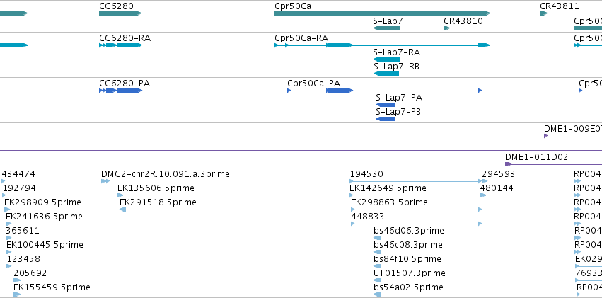Click the CR43811 gene arrow

tap(543, 13)
